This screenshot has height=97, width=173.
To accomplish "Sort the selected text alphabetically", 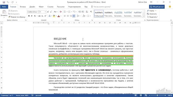I will (x=87, y=12).
